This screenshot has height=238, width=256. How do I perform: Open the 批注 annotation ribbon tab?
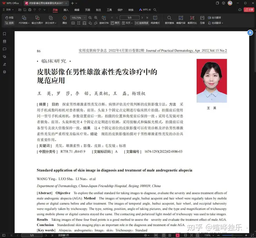[x=98, y=10]
